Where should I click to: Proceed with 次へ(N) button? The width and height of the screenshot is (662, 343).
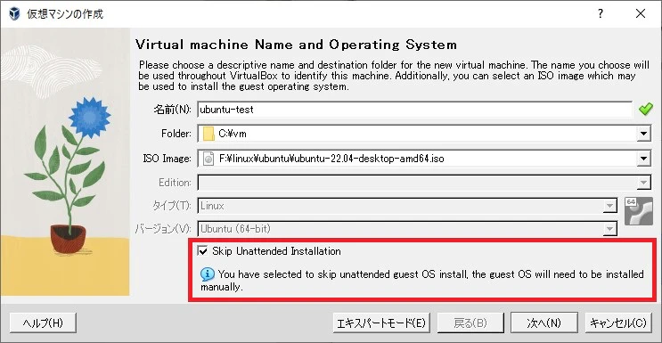click(x=544, y=323)
